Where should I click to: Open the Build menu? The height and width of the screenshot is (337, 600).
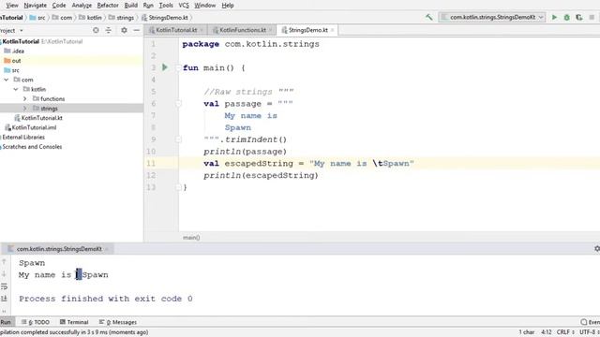131,6
